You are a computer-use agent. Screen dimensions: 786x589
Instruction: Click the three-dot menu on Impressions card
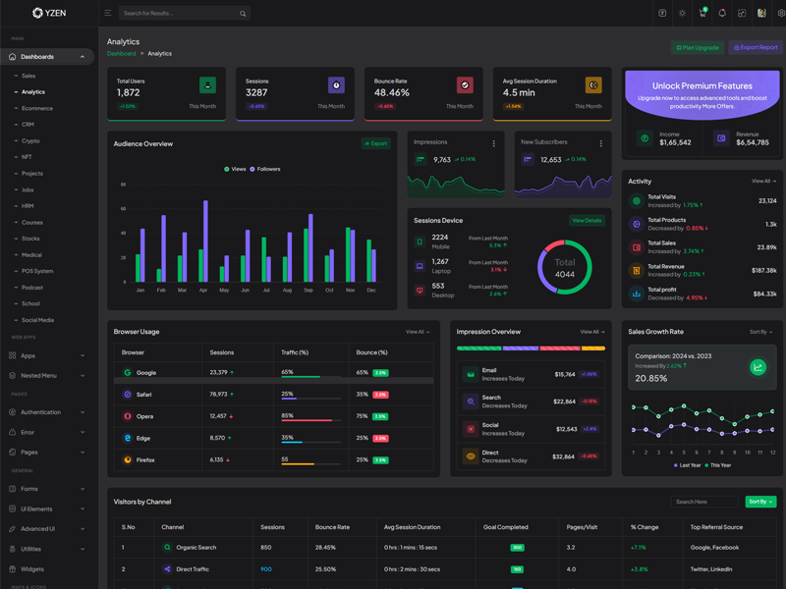494,143
